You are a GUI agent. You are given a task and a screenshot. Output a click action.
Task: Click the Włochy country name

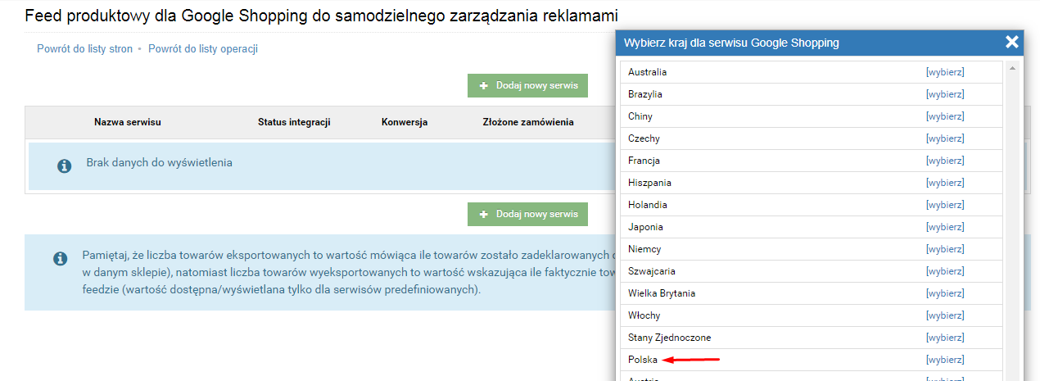[x=644, y=315]
